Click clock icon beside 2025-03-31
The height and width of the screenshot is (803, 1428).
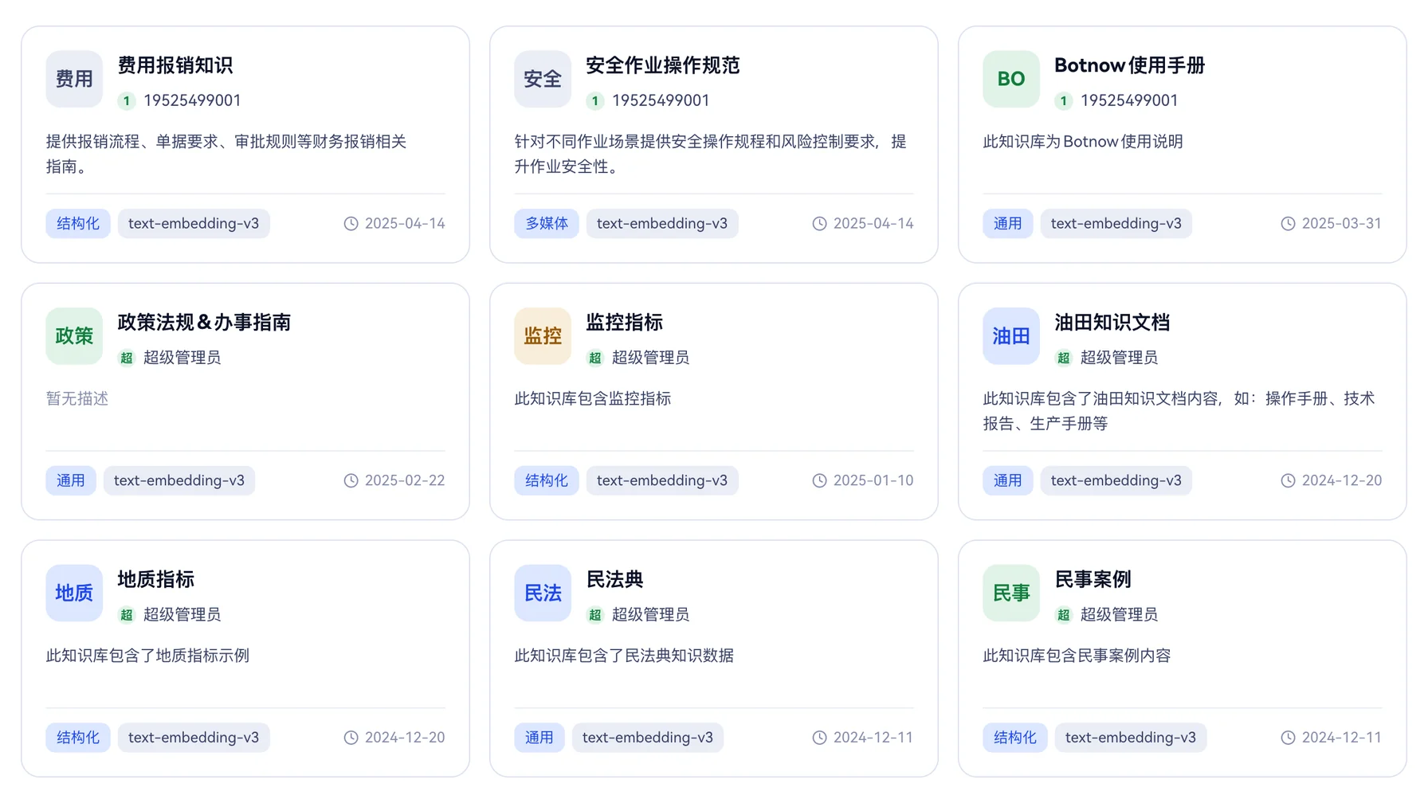click(x=1288, y=224)
